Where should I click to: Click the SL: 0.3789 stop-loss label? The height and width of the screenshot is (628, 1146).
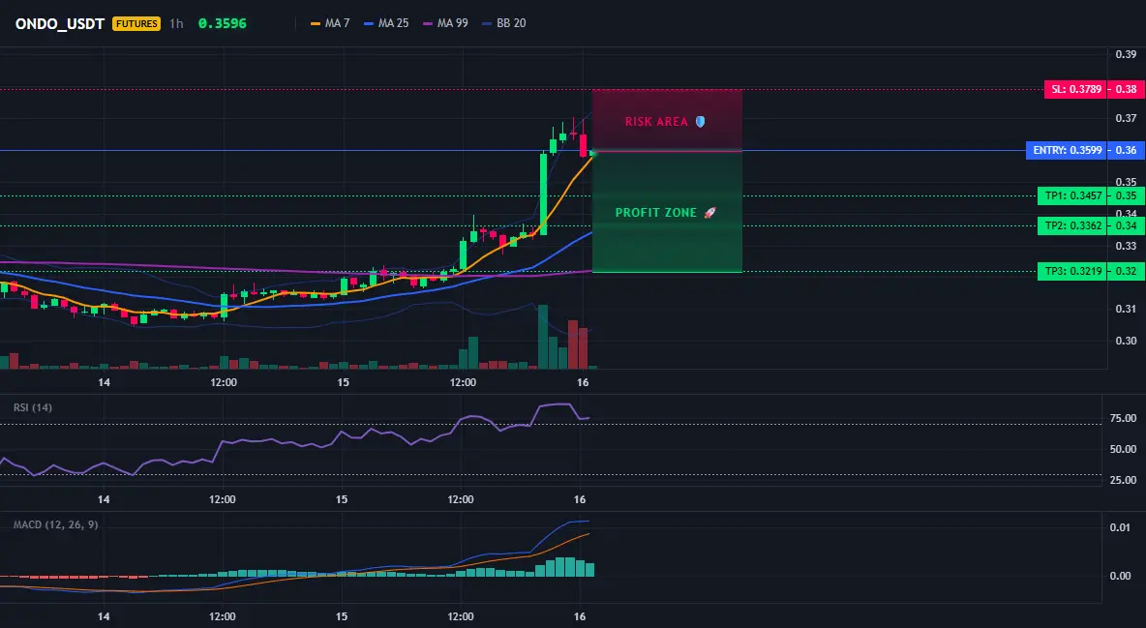click(1076, 89)
